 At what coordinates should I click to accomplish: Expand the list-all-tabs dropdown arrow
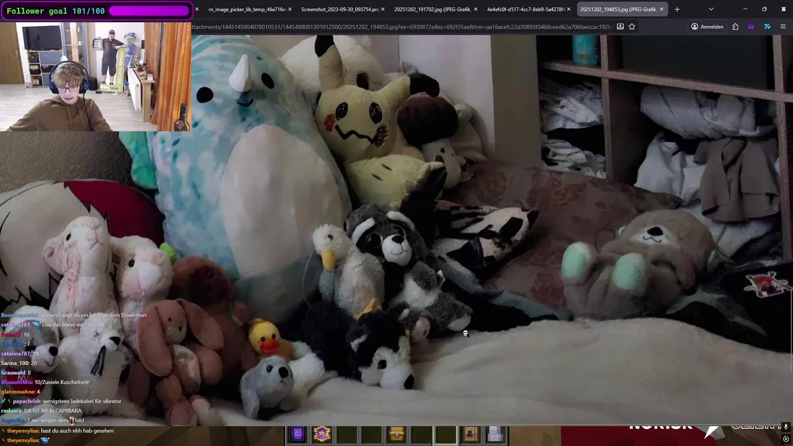tap(711, 9)
